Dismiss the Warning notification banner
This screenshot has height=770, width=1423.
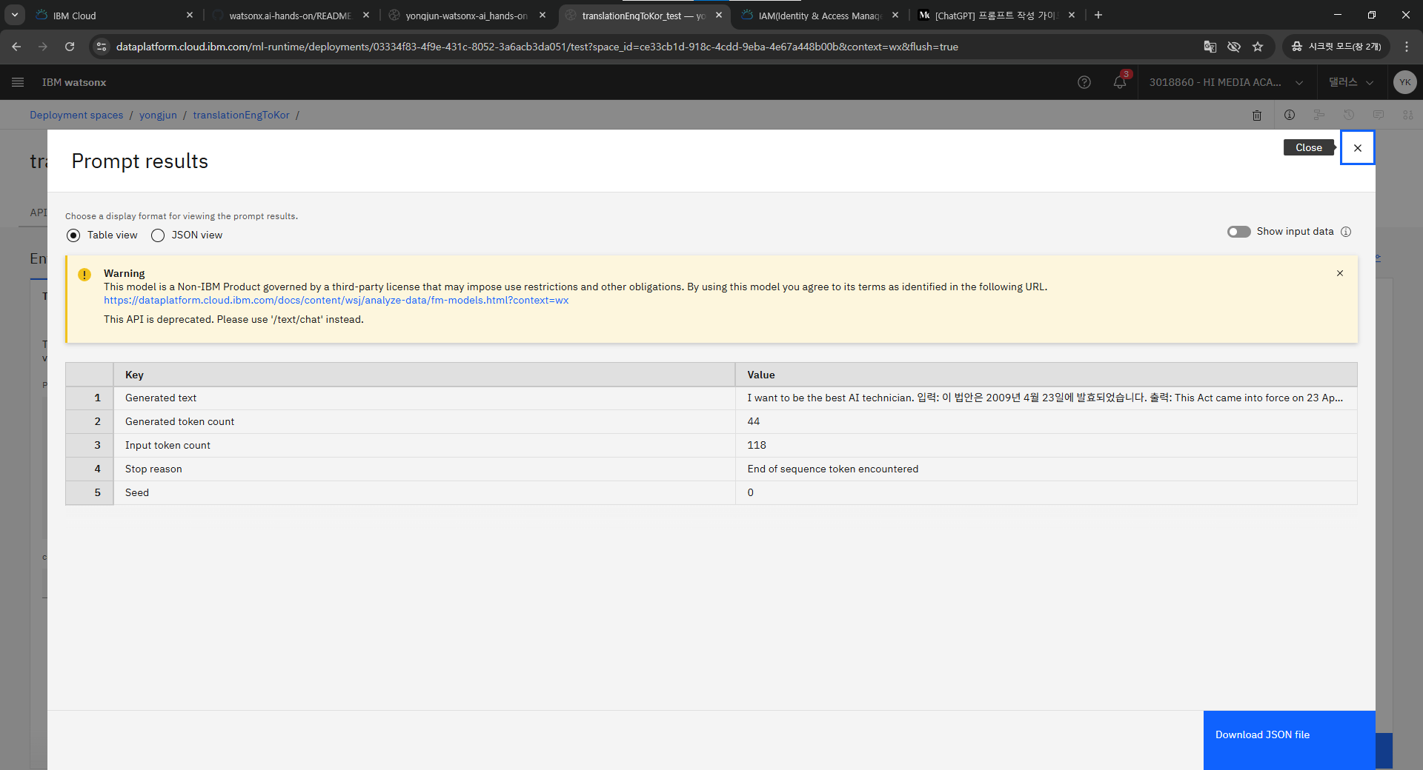coord(1340,273)
